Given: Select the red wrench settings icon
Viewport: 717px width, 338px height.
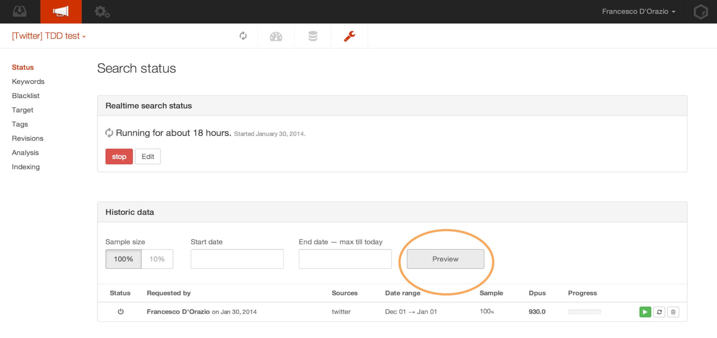Looking at the screenshot, I should tap(350, 36).
